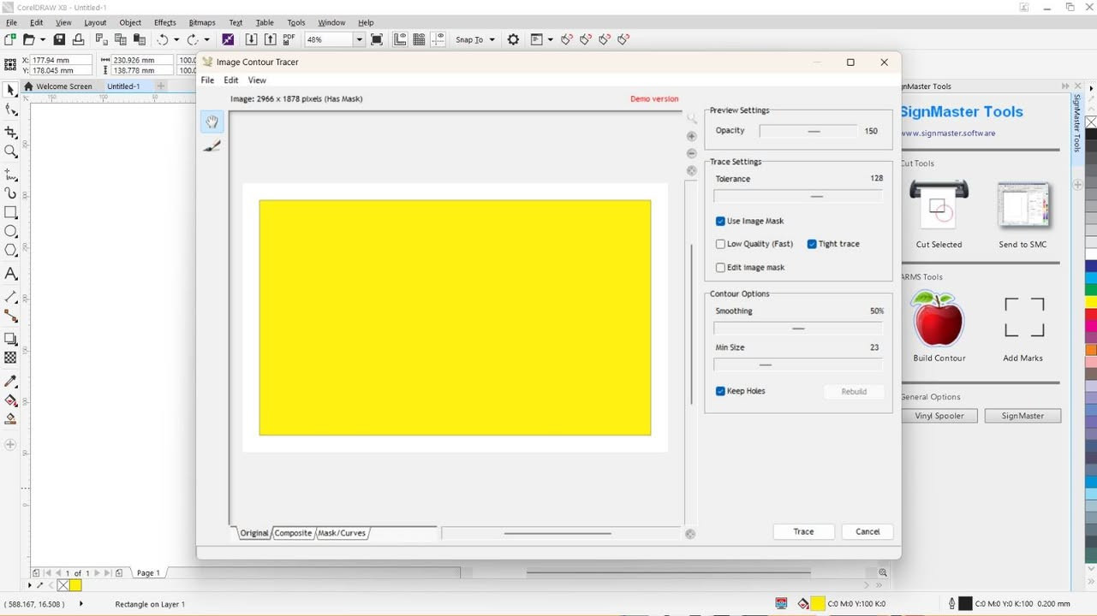Image resolution: width=1097 pixels, height=616 pixels.
Task: Uncheck Keep Holes option
Action: coord(720,391)
